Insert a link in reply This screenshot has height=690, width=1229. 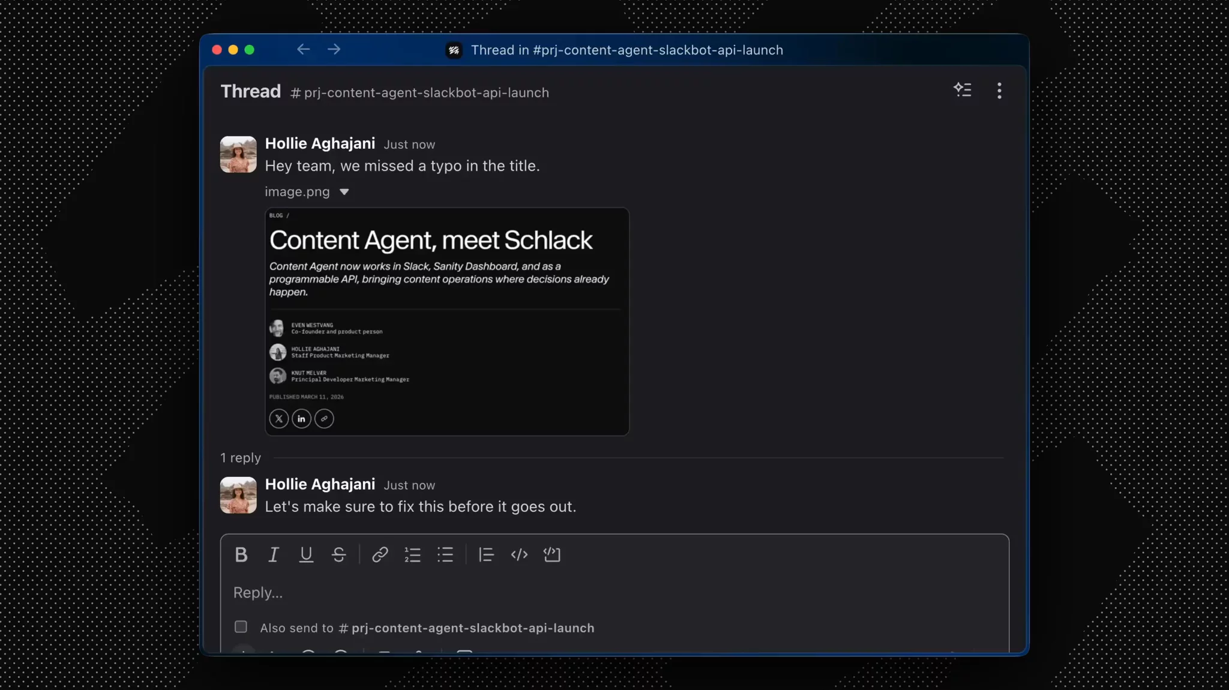tap(380, 554)
